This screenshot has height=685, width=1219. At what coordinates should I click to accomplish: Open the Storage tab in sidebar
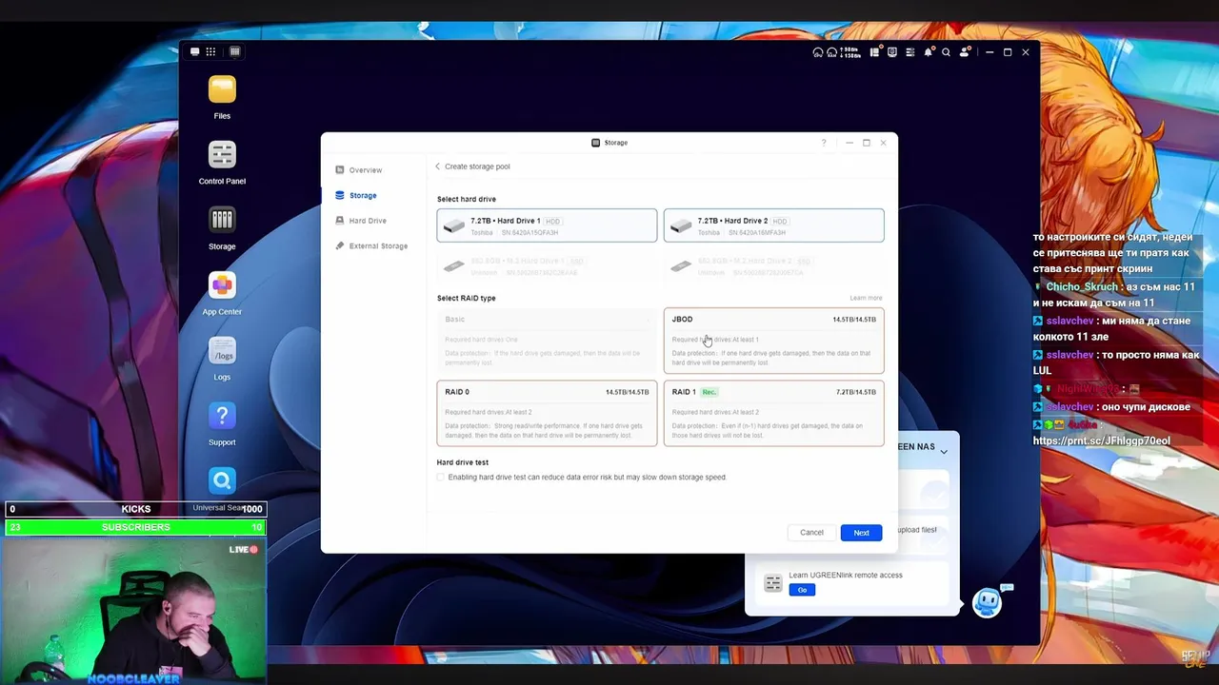363,195
